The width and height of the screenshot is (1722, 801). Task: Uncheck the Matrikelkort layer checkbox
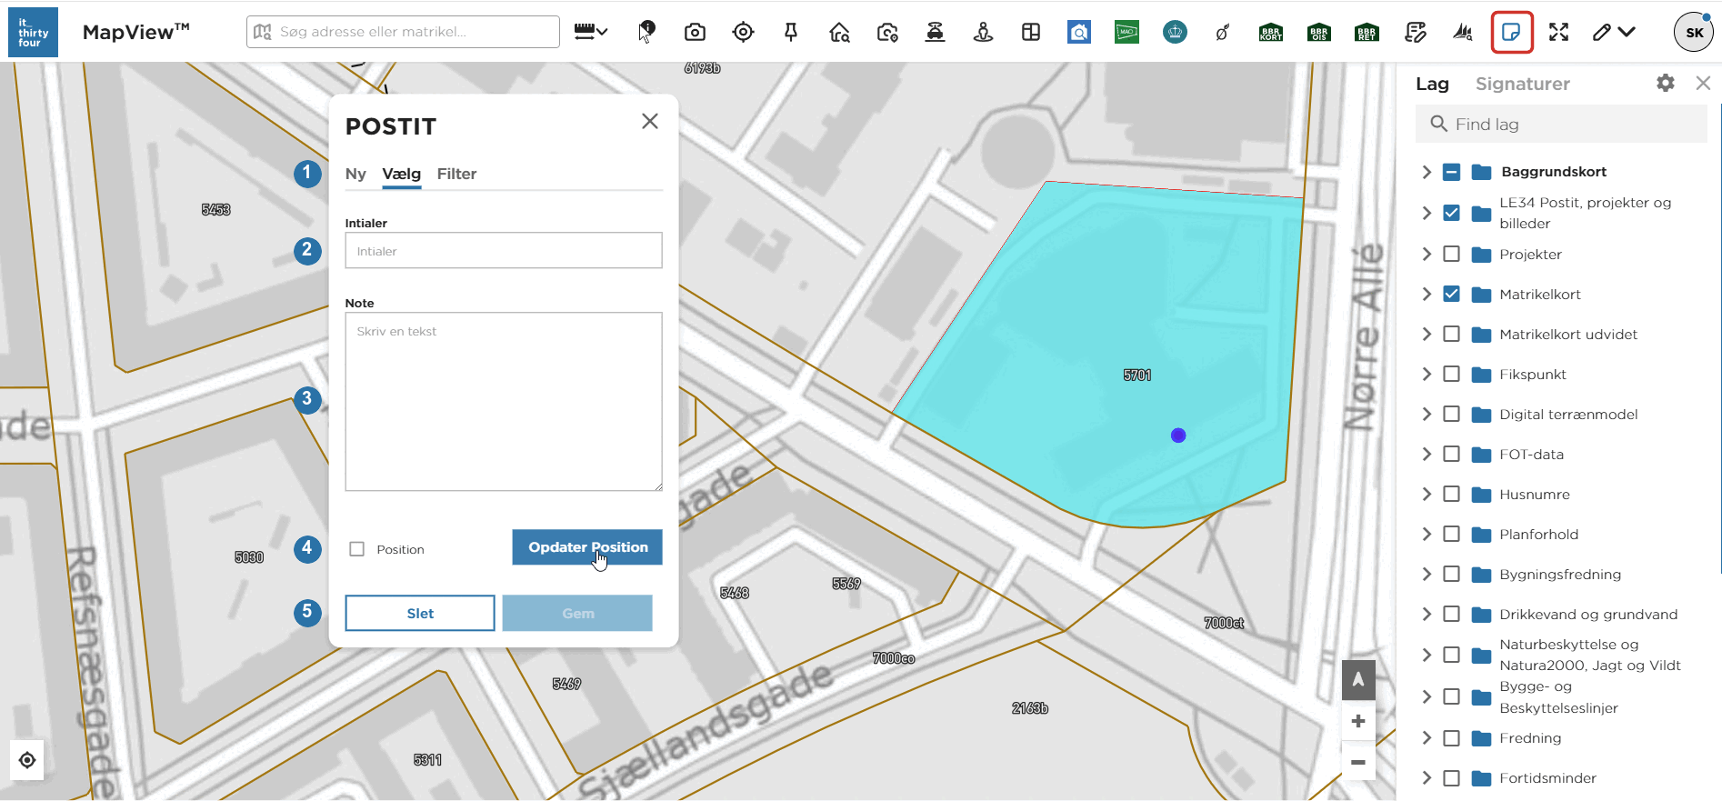[x=1452, y=294]
